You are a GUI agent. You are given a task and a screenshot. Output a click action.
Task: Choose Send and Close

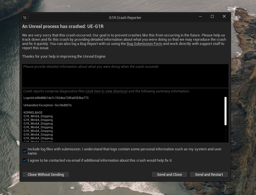(x=170, y=174)
